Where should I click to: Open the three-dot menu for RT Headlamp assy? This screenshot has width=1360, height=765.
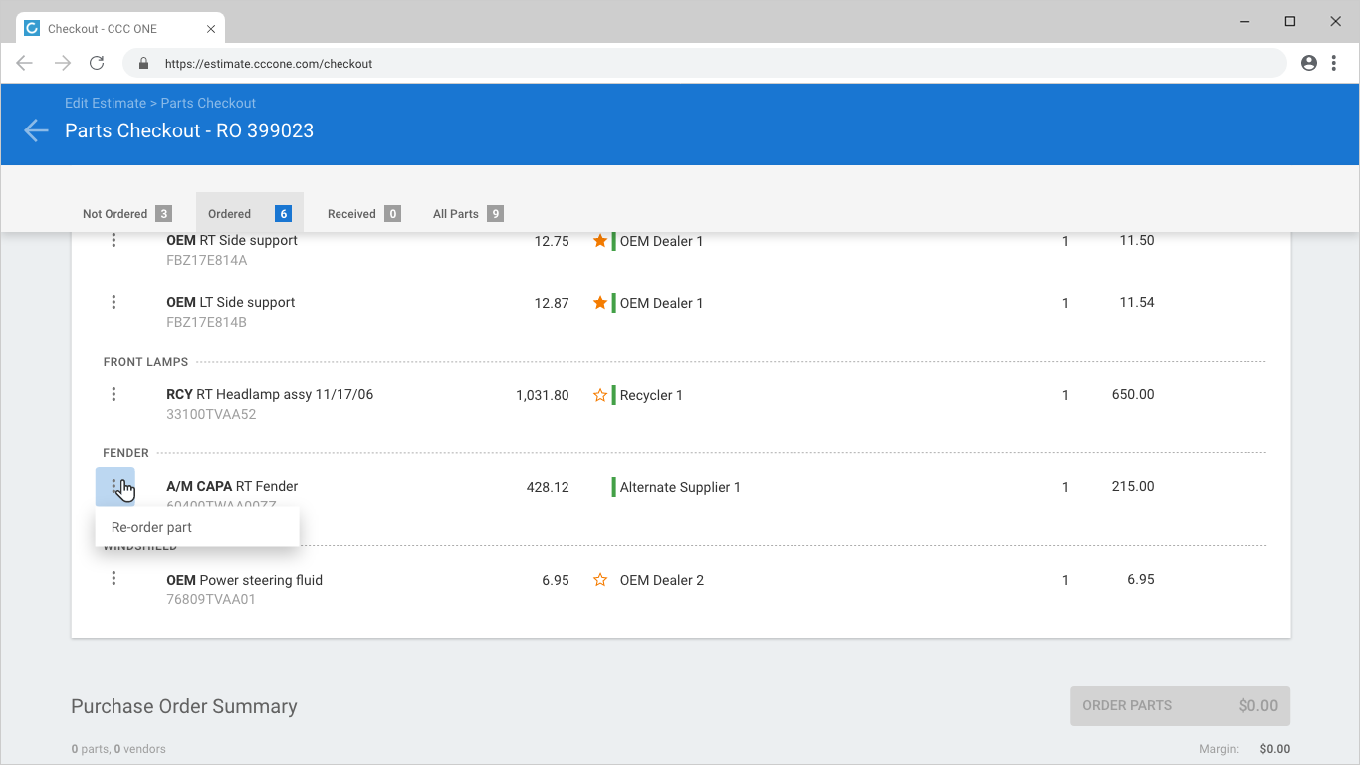[x=113, y=394]
